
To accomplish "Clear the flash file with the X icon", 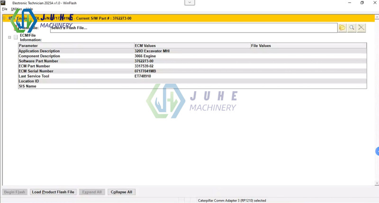I will [x=361, y=28].
